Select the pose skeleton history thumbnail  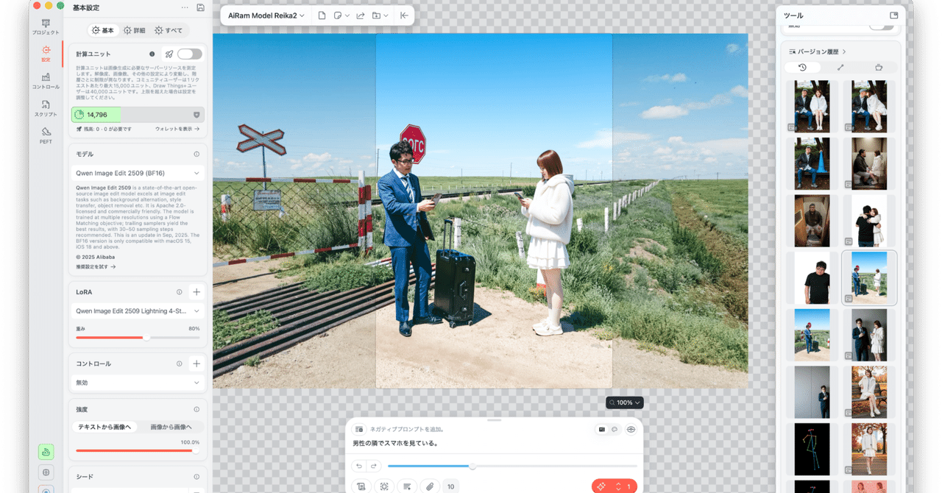(x=812, y=449)
